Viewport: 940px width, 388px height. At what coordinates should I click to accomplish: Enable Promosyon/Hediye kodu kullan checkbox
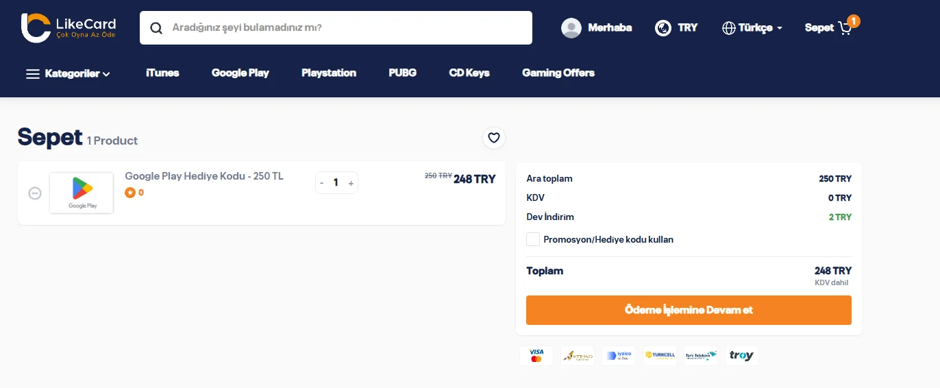click(x=533, y=239)
